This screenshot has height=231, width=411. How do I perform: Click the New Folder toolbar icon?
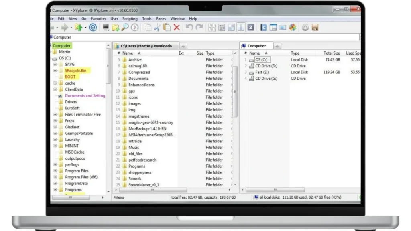116,27
